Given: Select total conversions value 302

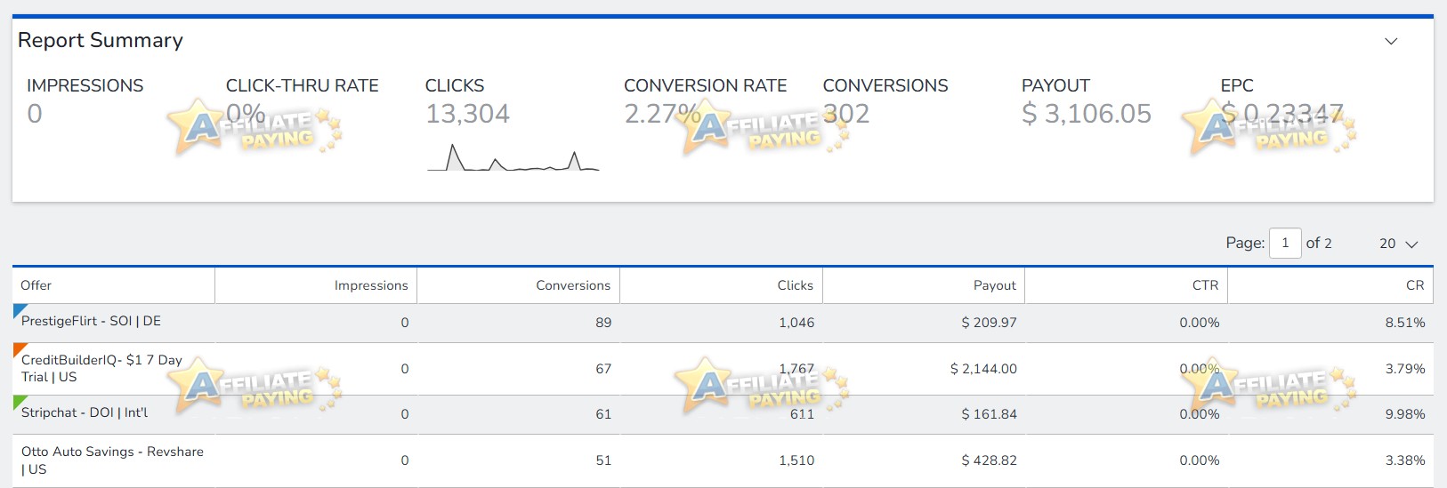Looking at the screenshot, I should pyautogui.click(x=846, y=114).
